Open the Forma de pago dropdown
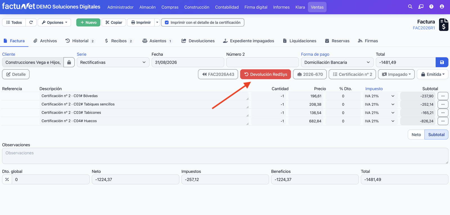The width and height of the screenshot is (450, 215). [337, 62]
